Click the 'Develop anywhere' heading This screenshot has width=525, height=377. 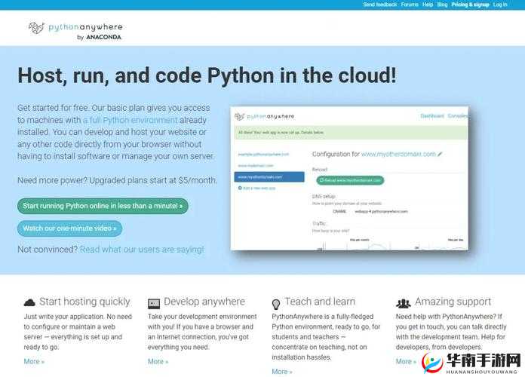tap(204, 302)
